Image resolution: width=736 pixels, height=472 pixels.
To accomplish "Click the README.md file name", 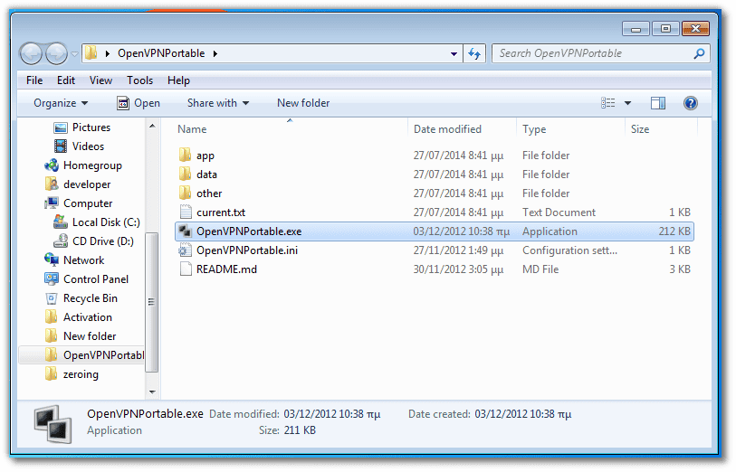I will point(226,269).
